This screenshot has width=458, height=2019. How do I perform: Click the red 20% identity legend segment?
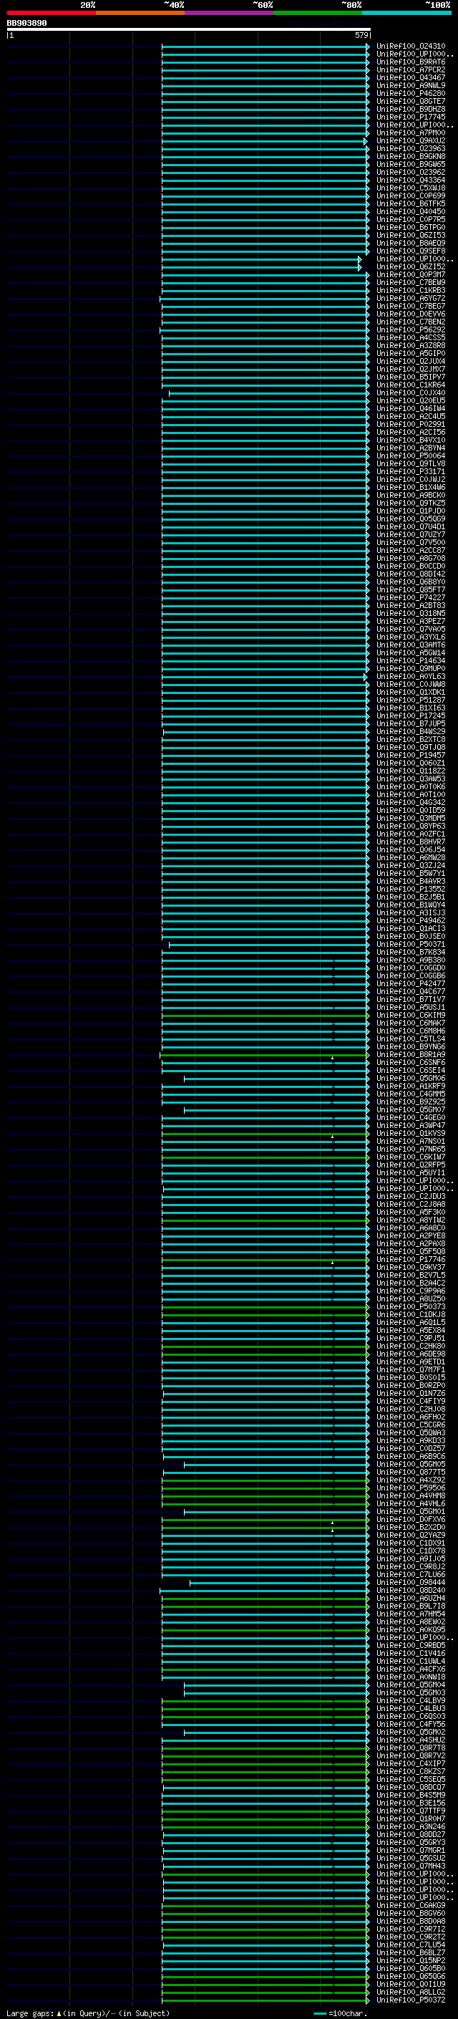pyautogui.click(x=51, y=13)
